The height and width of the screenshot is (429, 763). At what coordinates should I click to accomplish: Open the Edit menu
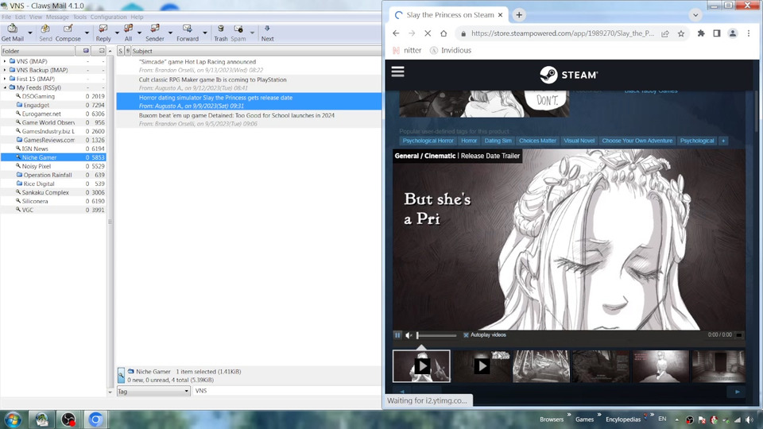(x=20, y=17)
